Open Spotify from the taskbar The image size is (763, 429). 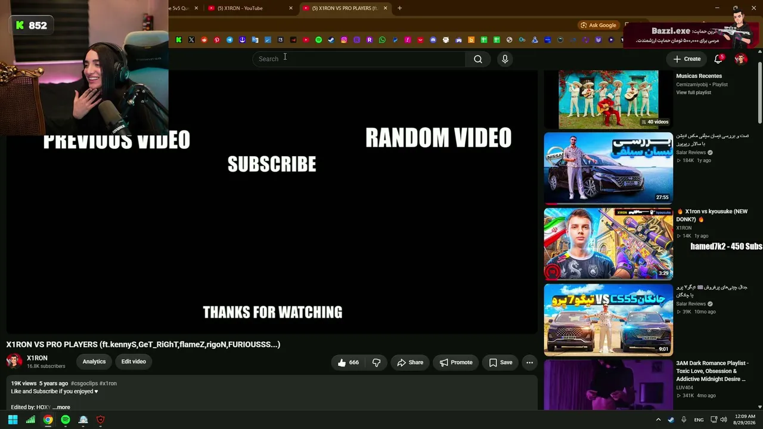coord(66,419)
